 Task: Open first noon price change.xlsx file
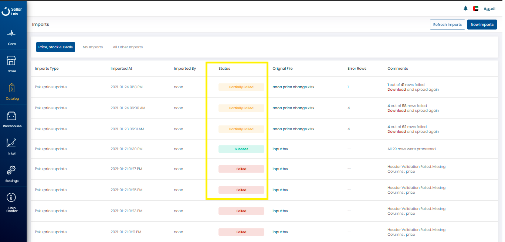coord(293,87)
